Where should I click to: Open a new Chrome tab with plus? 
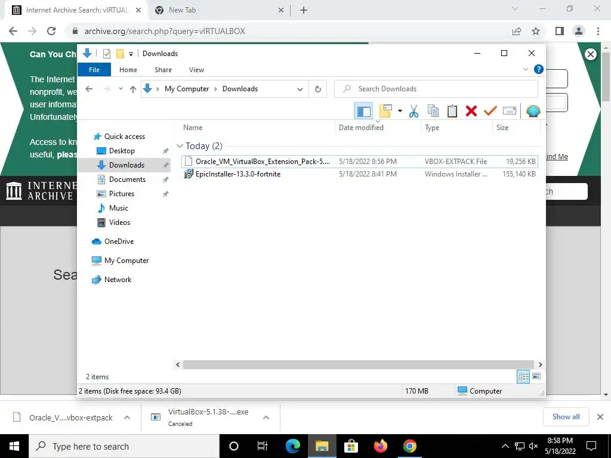[304, 10]
